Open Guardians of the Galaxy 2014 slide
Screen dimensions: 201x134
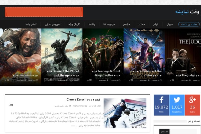[x=144, y=57]
